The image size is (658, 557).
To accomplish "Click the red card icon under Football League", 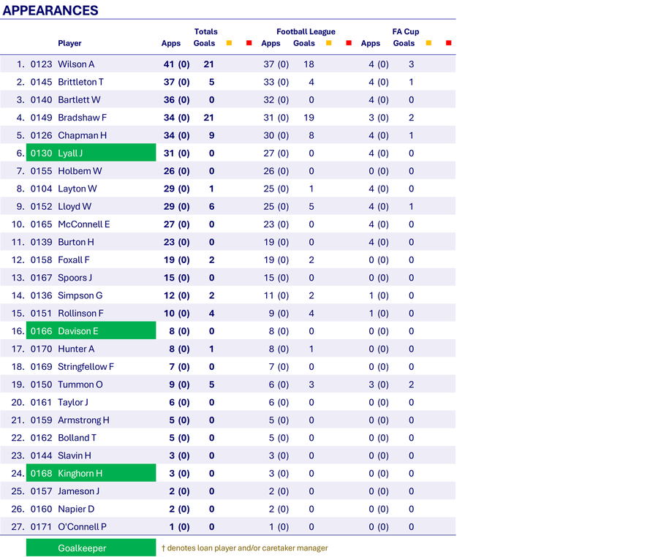I will 349,43.
